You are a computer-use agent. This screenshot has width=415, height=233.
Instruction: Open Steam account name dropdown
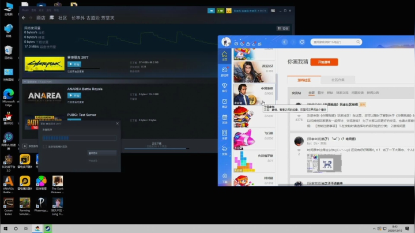250,10
